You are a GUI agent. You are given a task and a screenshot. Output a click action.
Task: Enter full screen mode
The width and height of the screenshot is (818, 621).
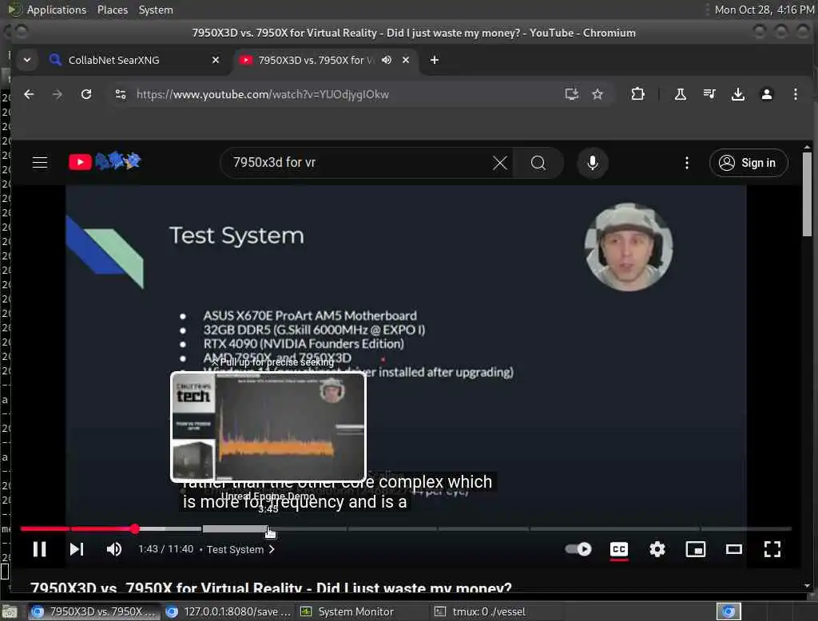(x=772, y=549)
